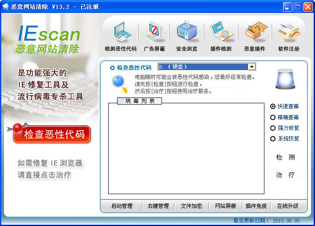Open the 插件检测 plugin detection icon
The image size is (315, 226).
pos(220,31)
